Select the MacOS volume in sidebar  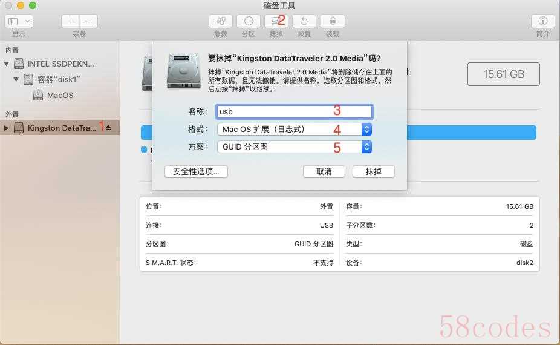click(60, 95)
